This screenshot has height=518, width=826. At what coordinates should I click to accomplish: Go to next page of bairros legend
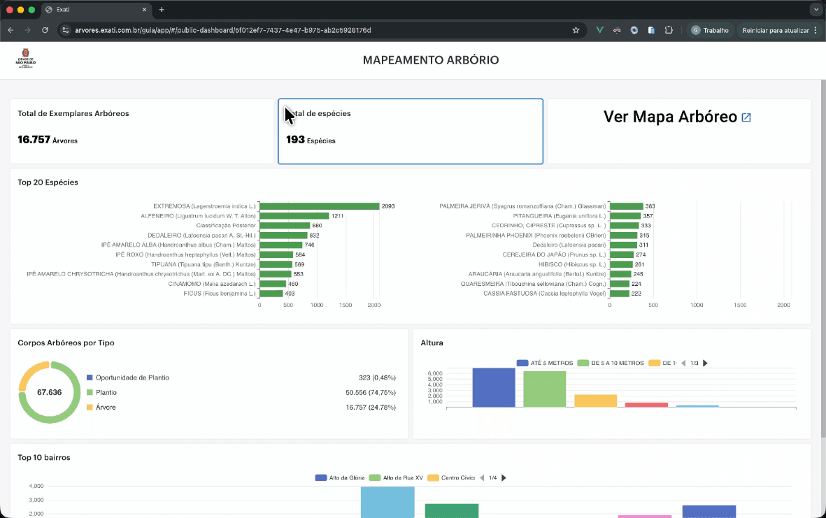pyautogui.click(x=504, y=478)
